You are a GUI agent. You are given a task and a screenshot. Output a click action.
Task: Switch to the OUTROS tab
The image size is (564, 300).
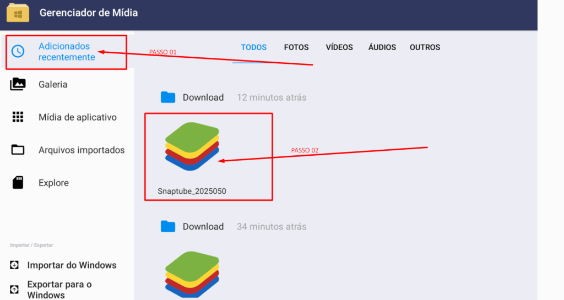425,47
